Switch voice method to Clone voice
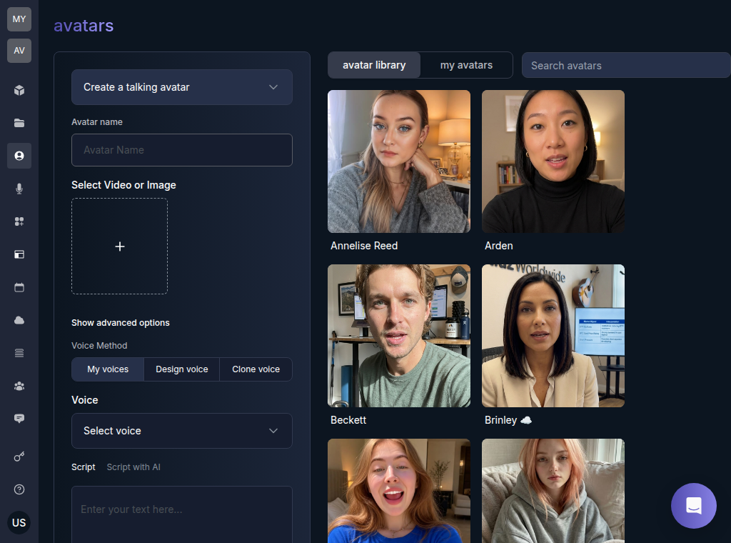 tap(256, 369)
